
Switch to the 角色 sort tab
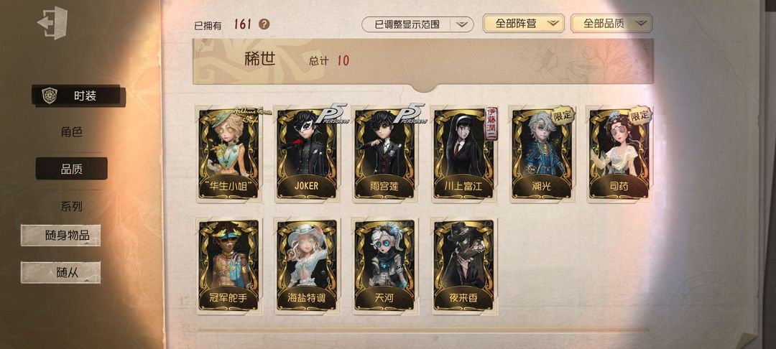pyautogui.click(x=71, y=132)
